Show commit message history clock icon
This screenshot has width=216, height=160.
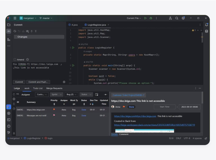(x=27, y=59)
